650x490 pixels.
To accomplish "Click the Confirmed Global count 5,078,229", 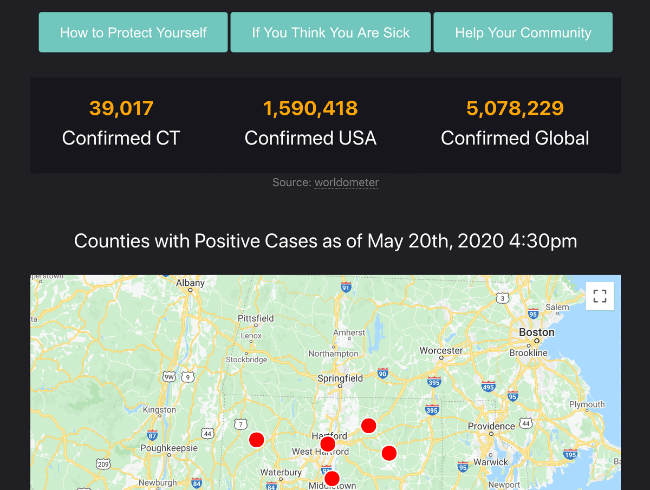I will click(x=515, y=108).
